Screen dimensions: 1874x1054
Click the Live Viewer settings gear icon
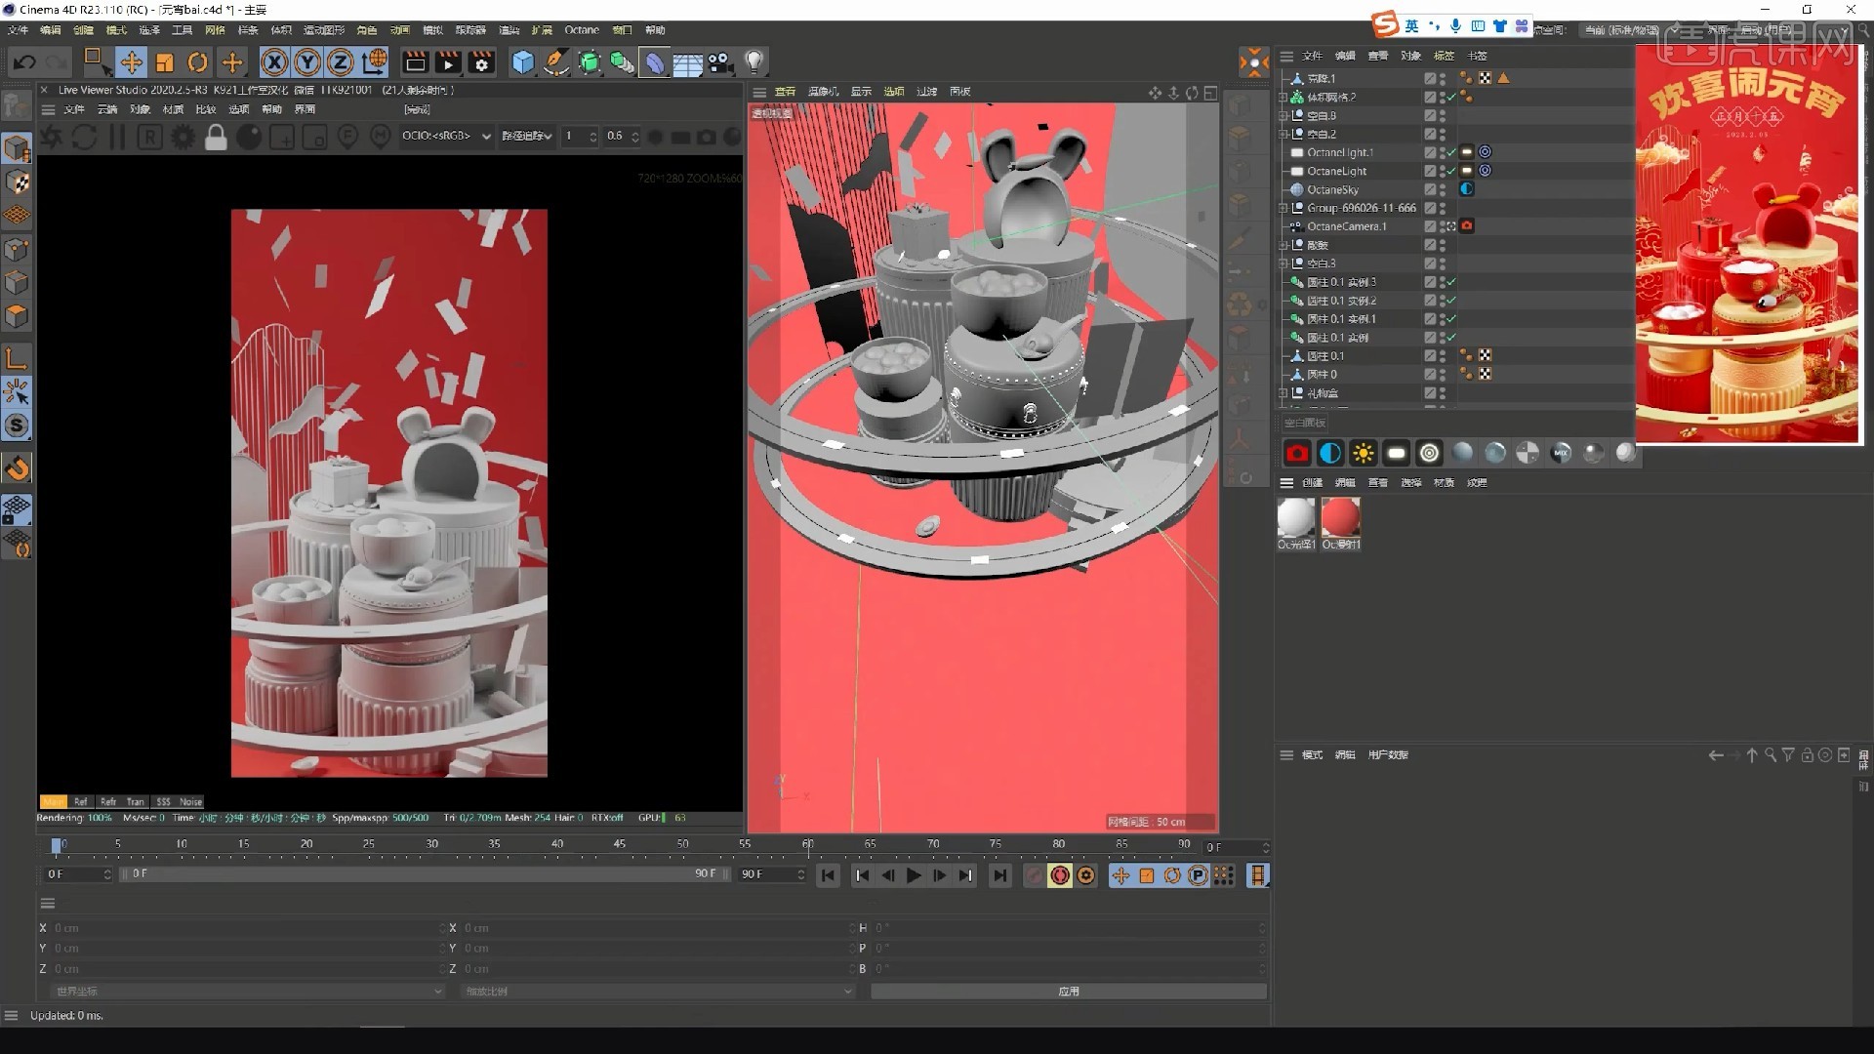[183, 137]
